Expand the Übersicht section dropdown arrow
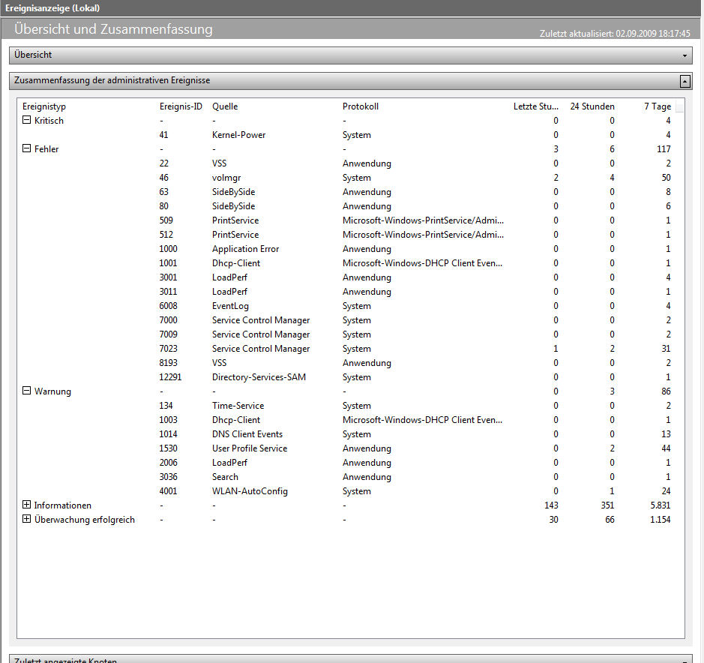The width and height of the screenshot is (704, 663). 685,55
